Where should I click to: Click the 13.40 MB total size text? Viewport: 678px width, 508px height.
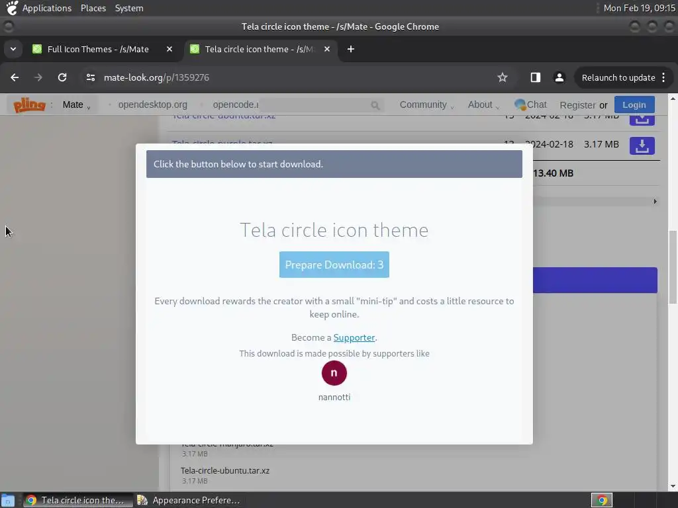coord(553,173)
